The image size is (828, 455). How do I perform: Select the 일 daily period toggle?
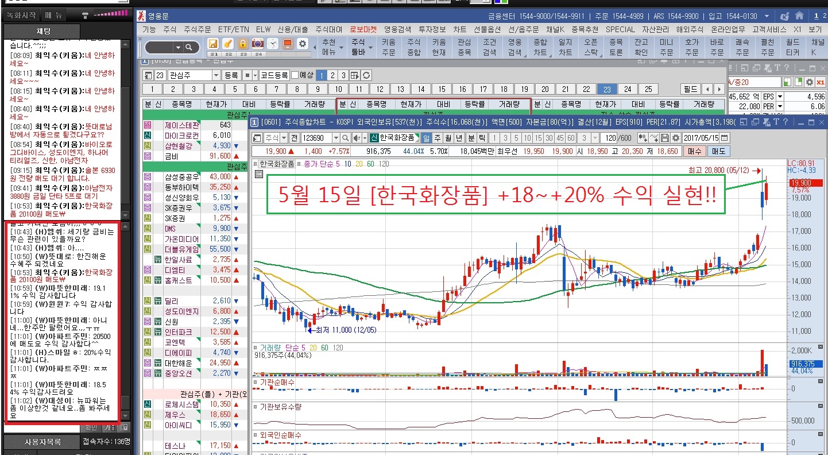click(x=427, y=138)
